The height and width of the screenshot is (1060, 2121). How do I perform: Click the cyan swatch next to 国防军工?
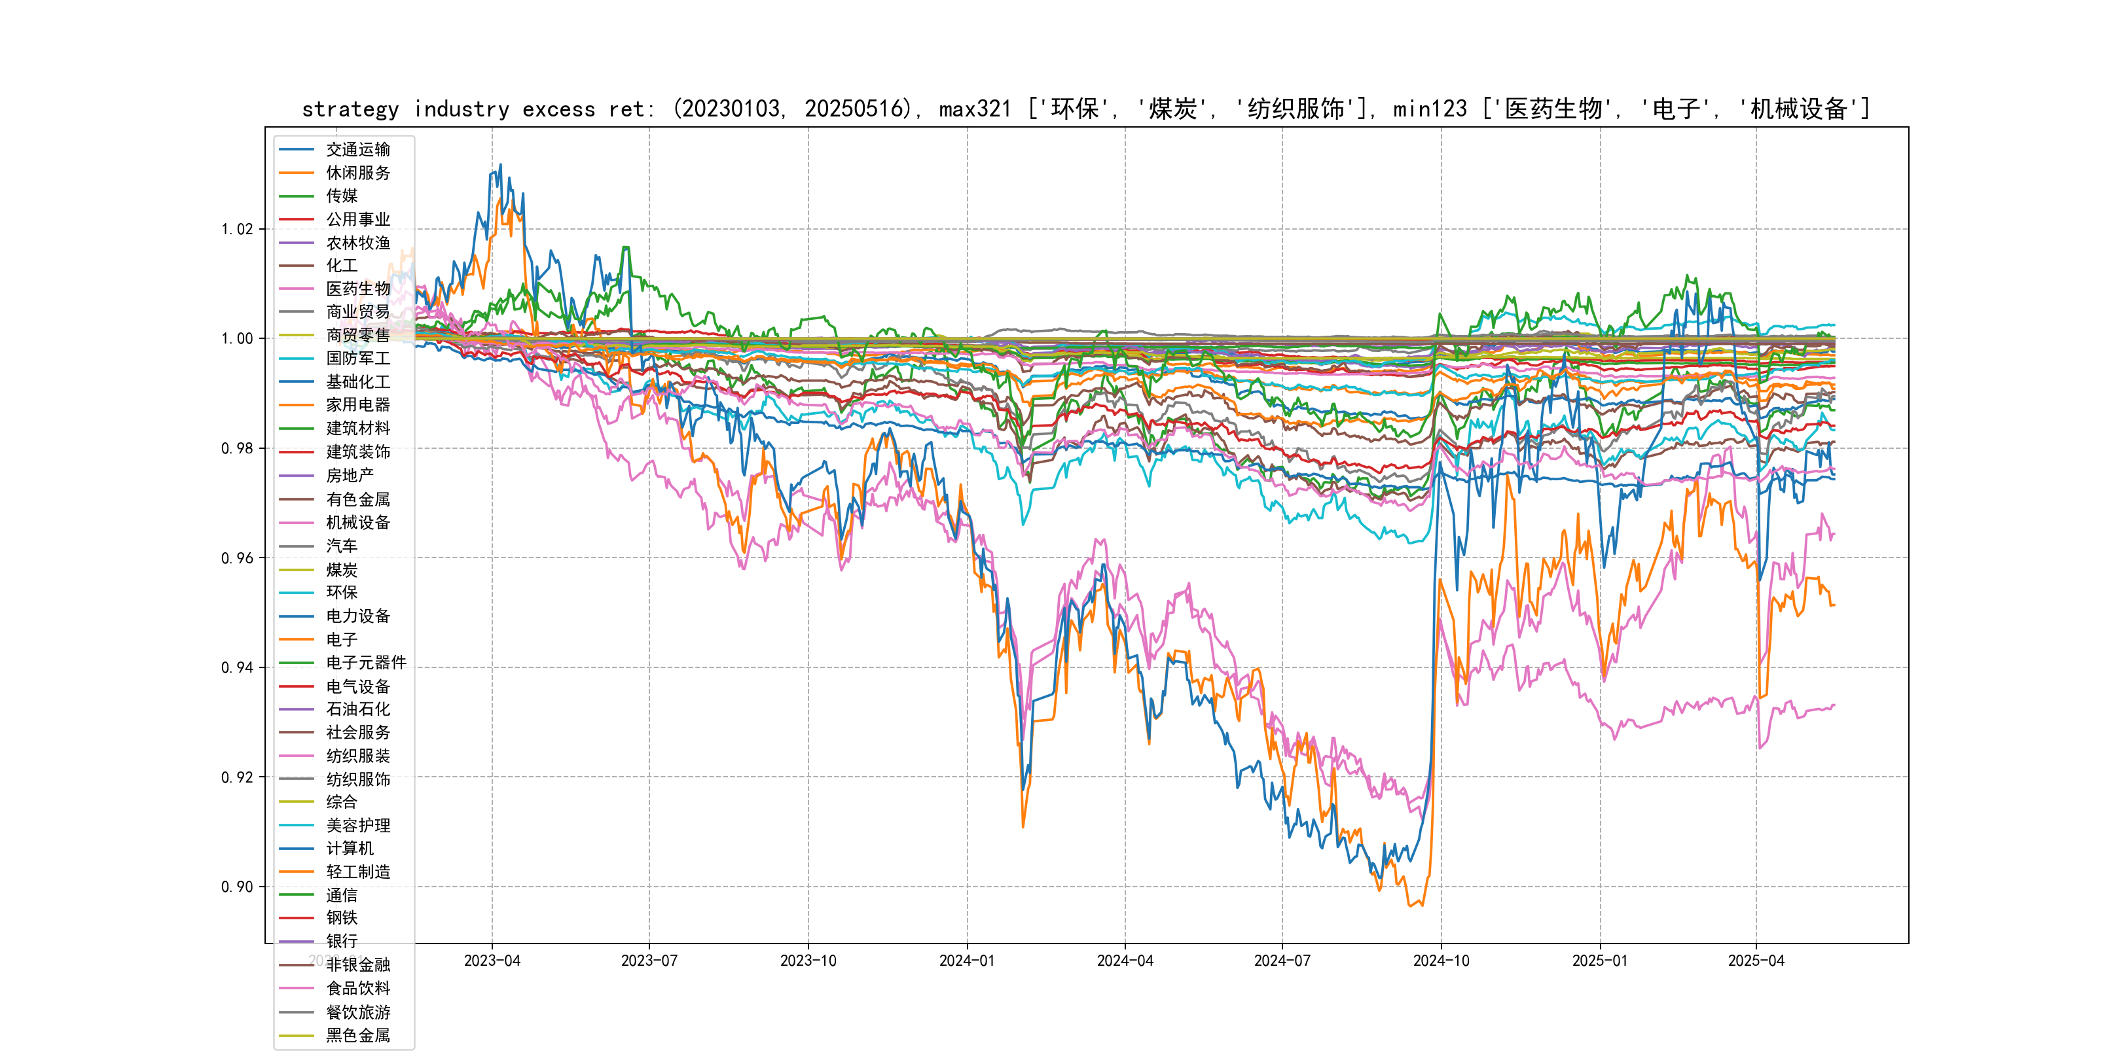click(297, 359)
